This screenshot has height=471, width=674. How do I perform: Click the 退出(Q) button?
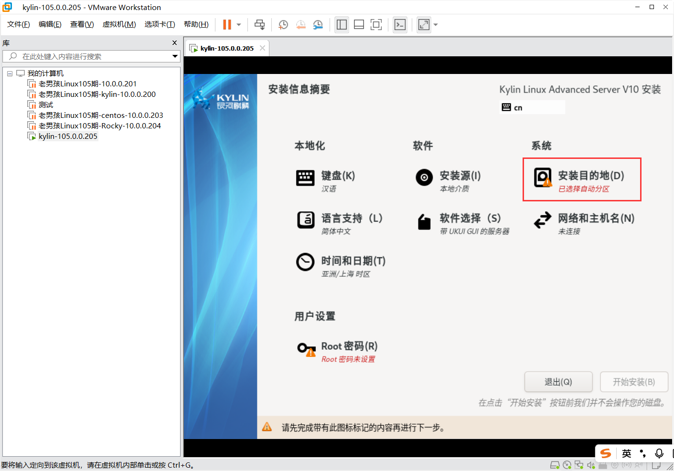[558, 382]
